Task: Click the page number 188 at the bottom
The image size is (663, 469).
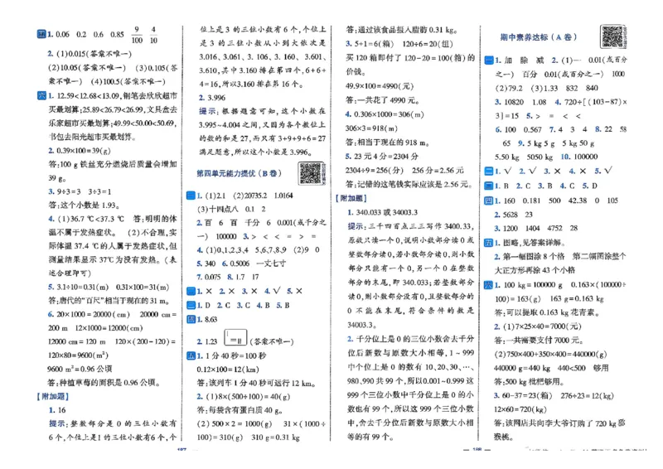Action: coord(477,450)
